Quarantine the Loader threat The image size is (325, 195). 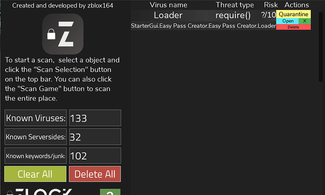coord(293,14)
